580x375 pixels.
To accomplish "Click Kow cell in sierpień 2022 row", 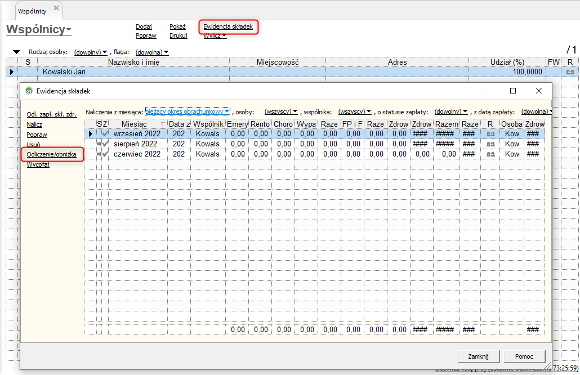I will tap(512, 144).
